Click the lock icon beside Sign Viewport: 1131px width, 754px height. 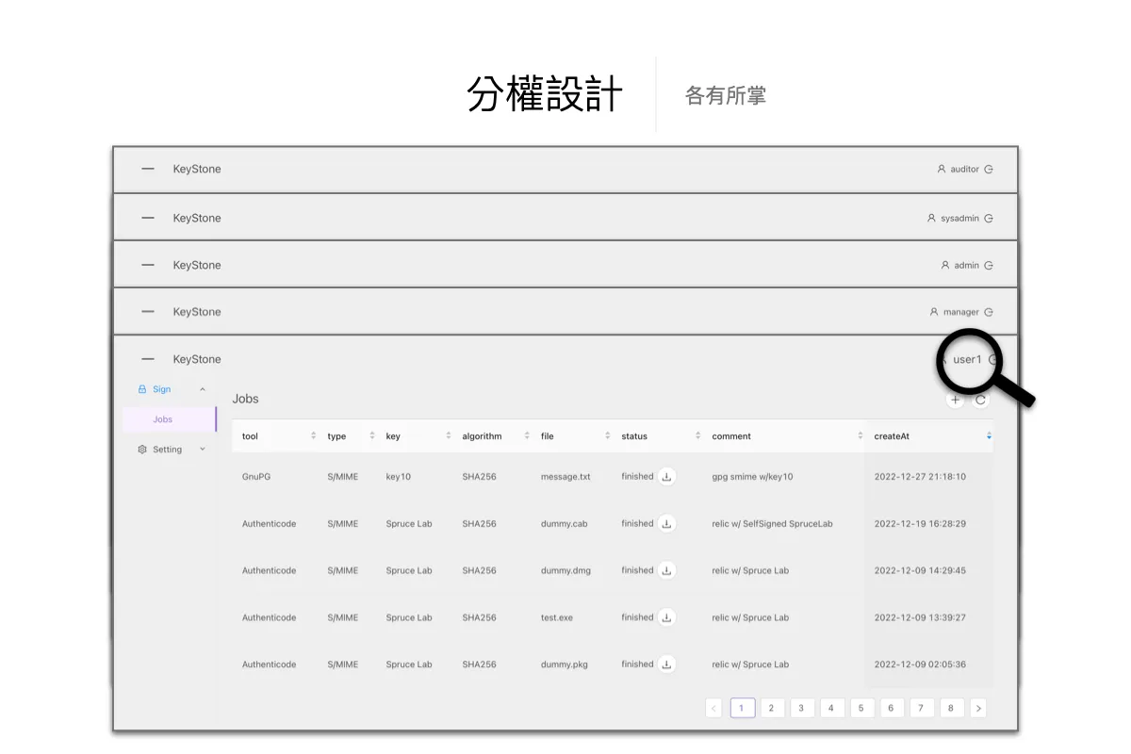(142, 388)
